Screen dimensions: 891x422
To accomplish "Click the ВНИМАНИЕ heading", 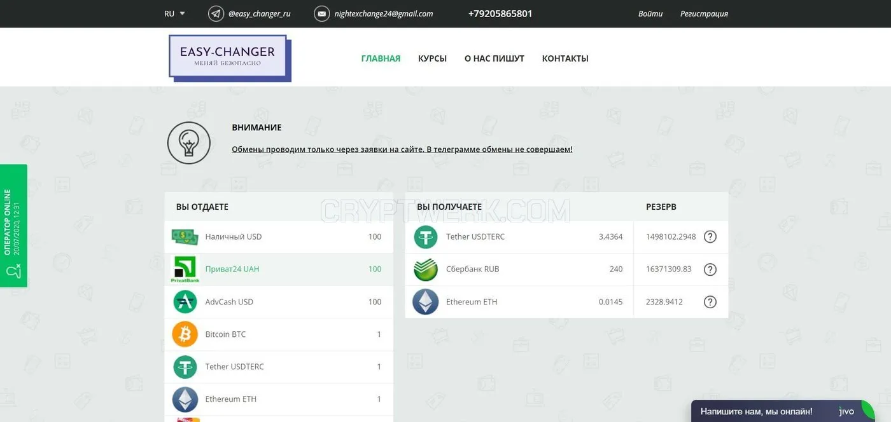I will 256,128.
